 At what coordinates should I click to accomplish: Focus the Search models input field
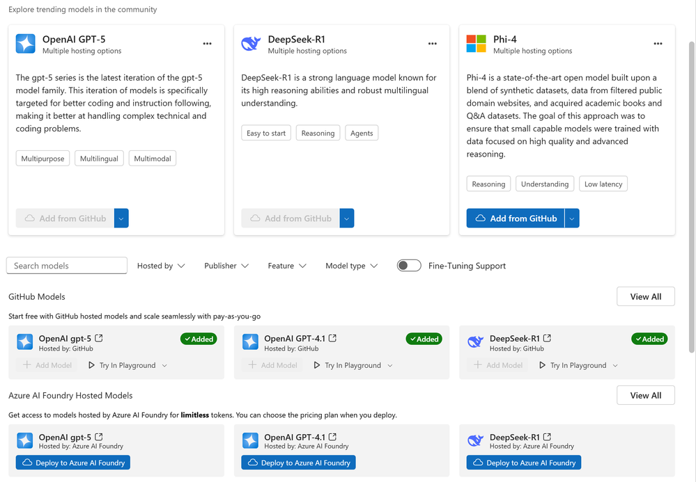click(x=67, y=266)
